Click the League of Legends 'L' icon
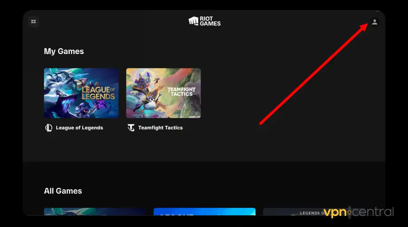 (x=49, y=128)
